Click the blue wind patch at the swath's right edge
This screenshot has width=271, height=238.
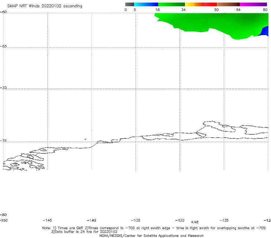point(265,31)
